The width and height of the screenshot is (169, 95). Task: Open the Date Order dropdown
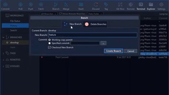point(95,14)
